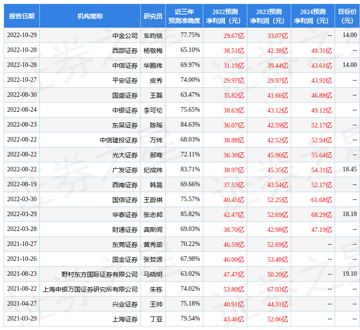
Task: Select institution name 东吴证券
Action: point(125,125)
